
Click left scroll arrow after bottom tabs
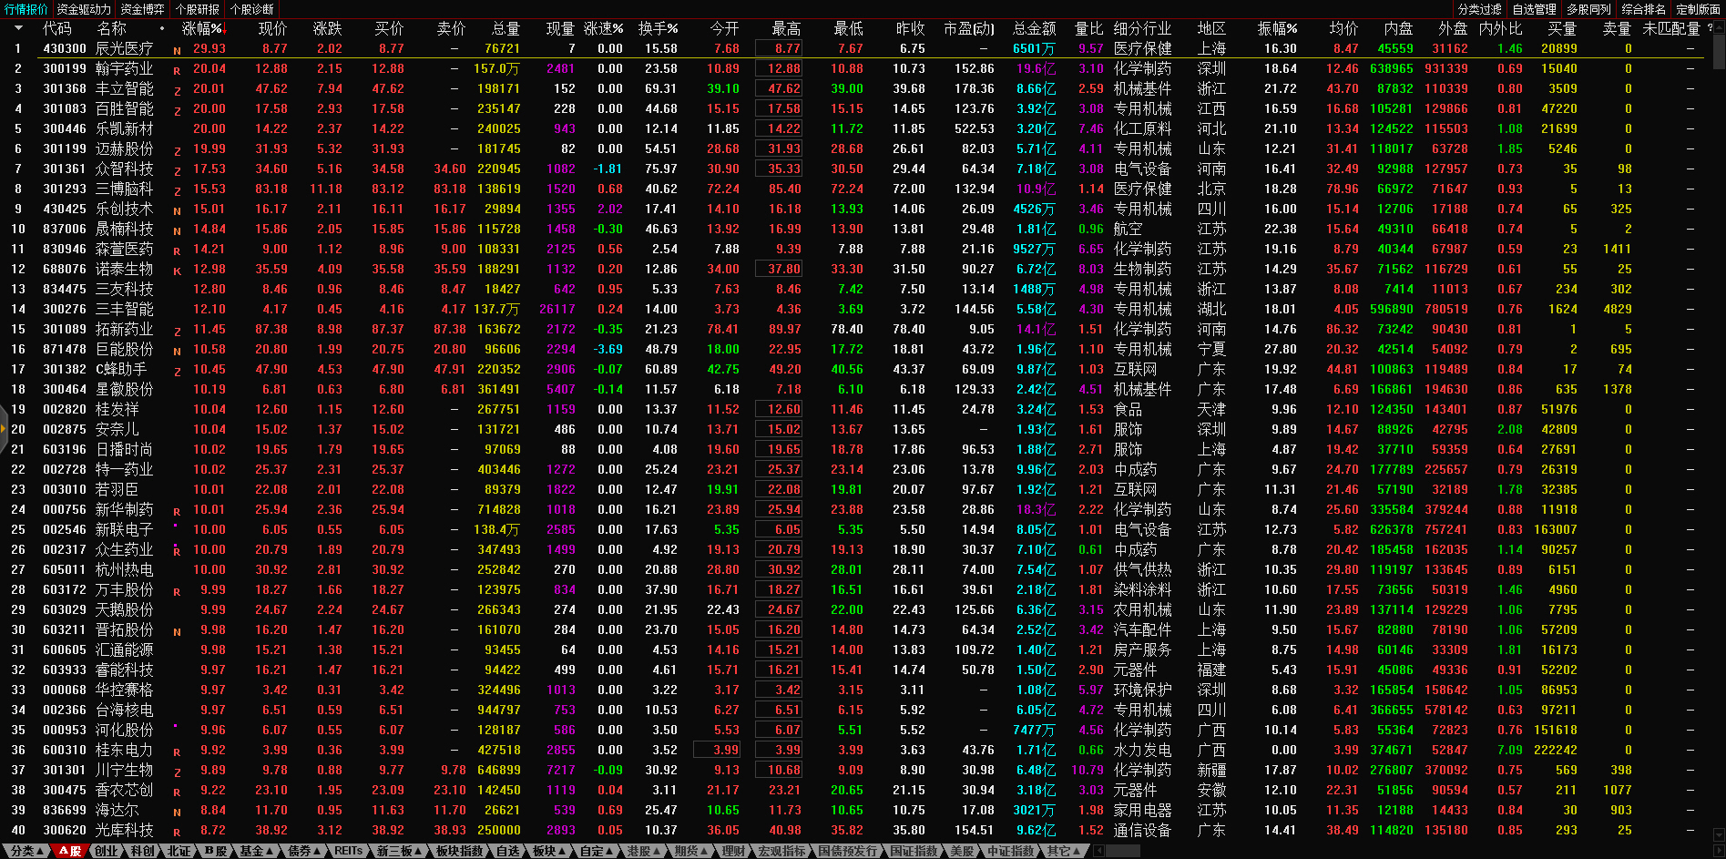(x=1099, y=851)
